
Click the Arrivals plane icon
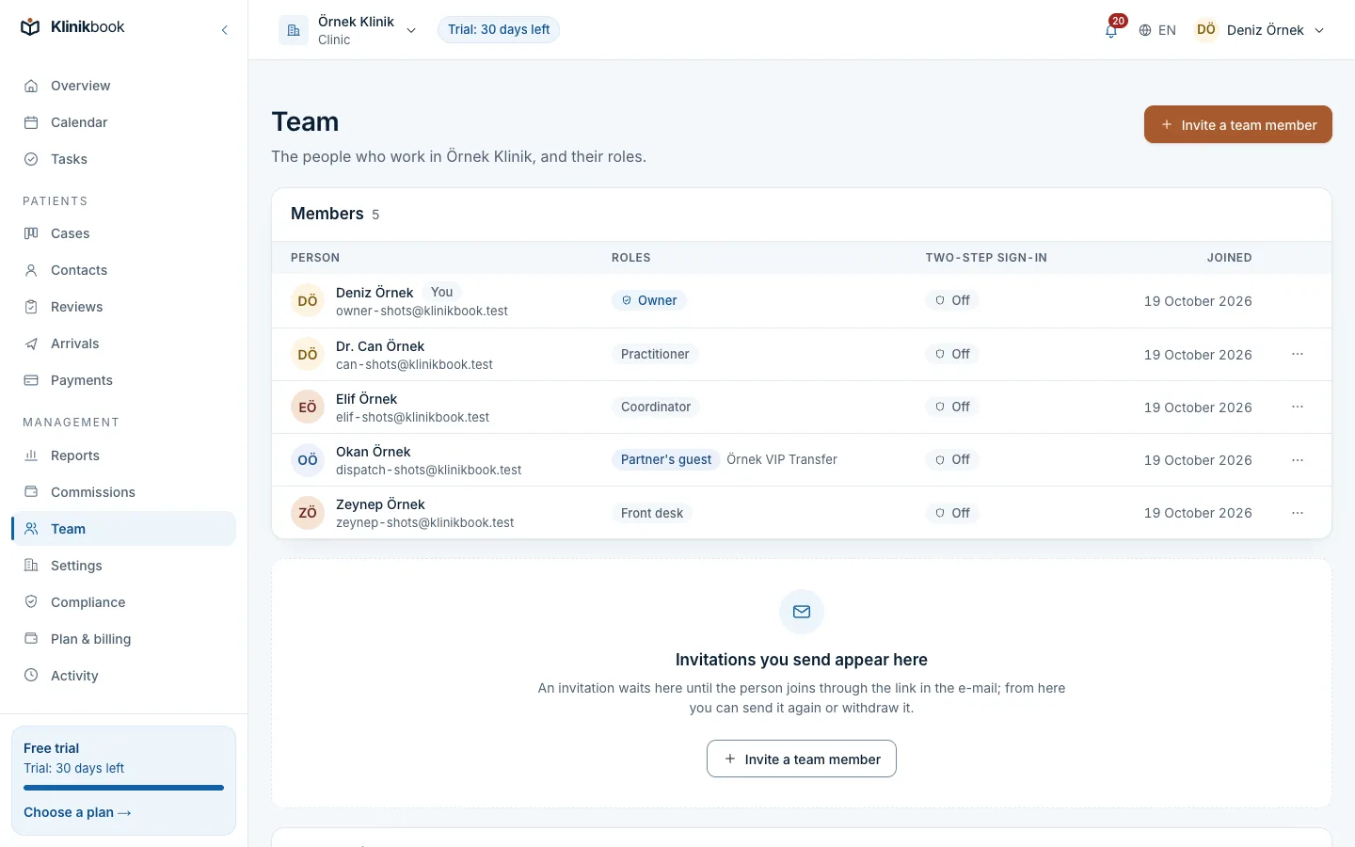coord(31,344)
